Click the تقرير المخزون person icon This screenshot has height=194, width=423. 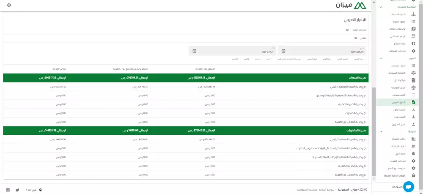[x=413, y=124]
